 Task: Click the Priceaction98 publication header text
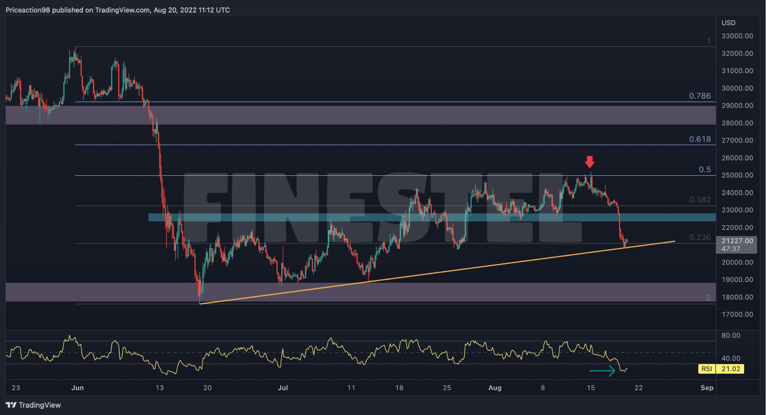tap(118, 10)
